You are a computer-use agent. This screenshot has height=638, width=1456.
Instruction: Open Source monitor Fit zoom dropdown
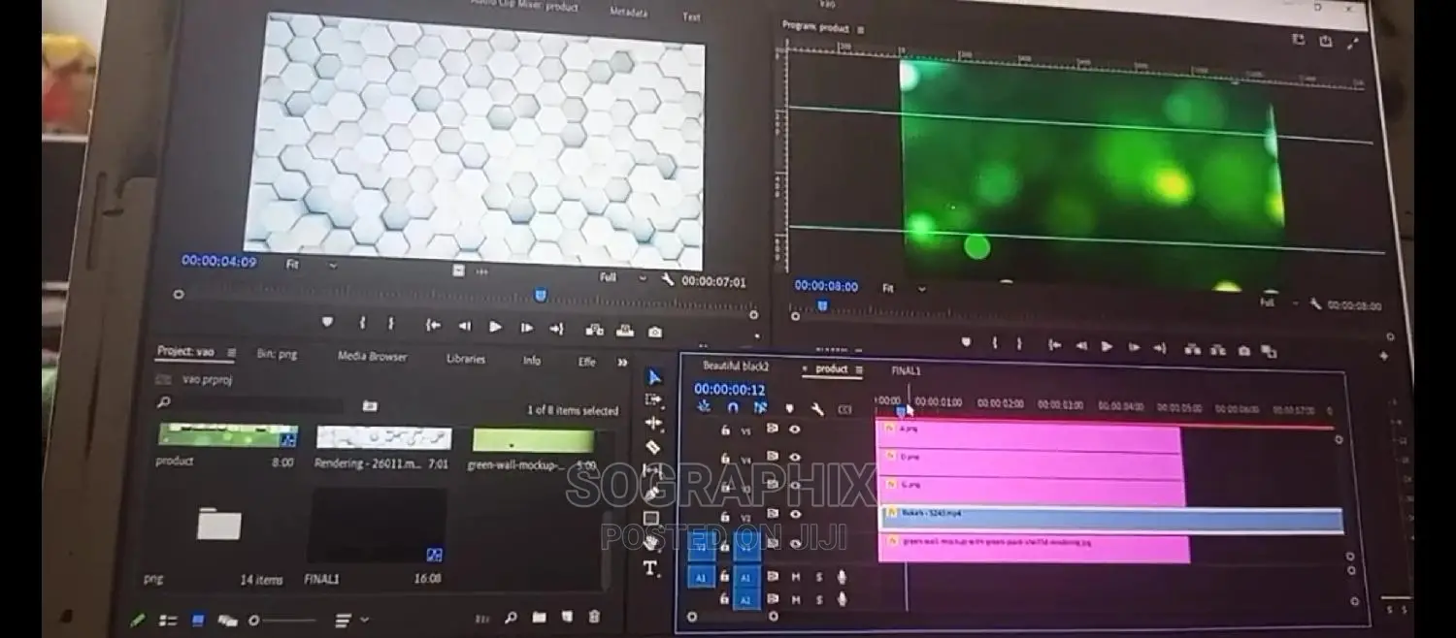(313, 264)
